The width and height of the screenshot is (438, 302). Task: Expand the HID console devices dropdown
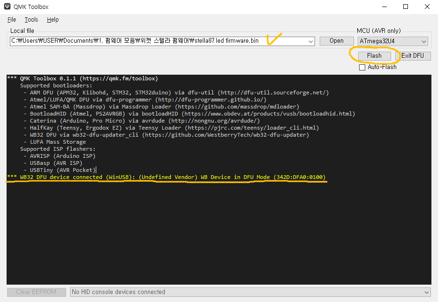(x=250, y=292)
